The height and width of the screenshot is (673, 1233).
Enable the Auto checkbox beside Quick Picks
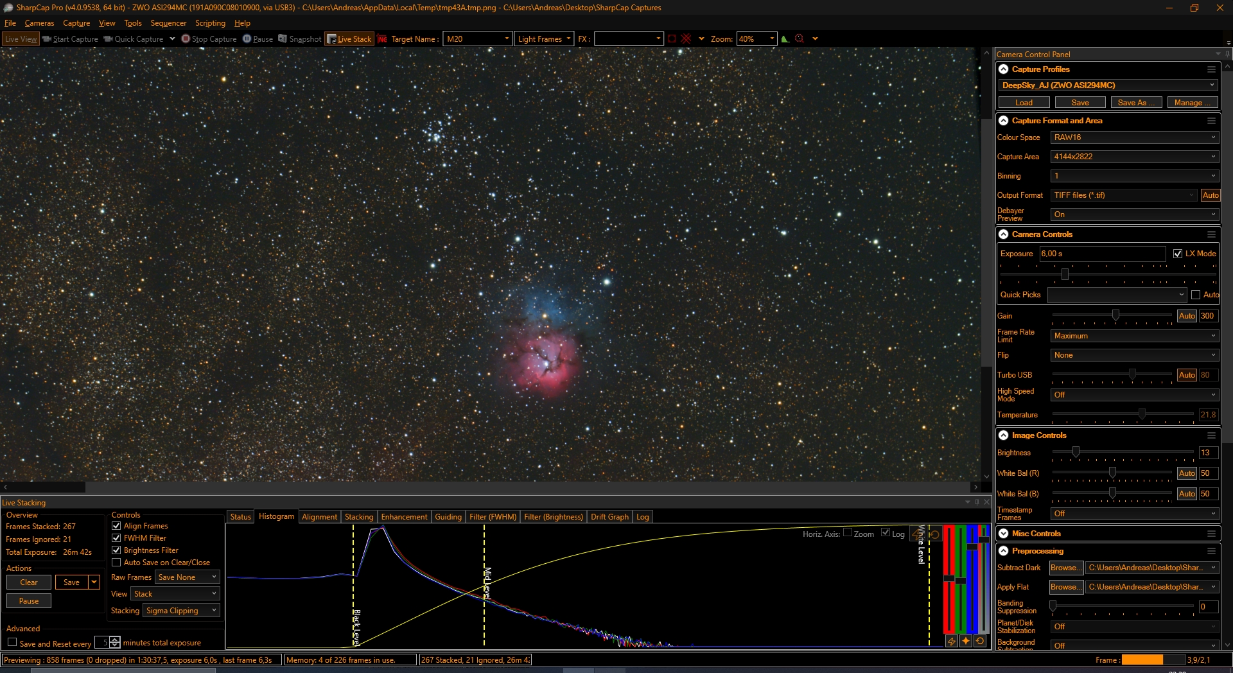coord(1196,295)
